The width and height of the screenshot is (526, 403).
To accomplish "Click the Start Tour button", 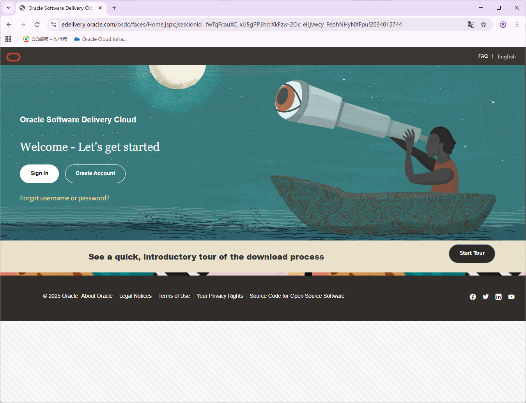I will tap(472, 254).
